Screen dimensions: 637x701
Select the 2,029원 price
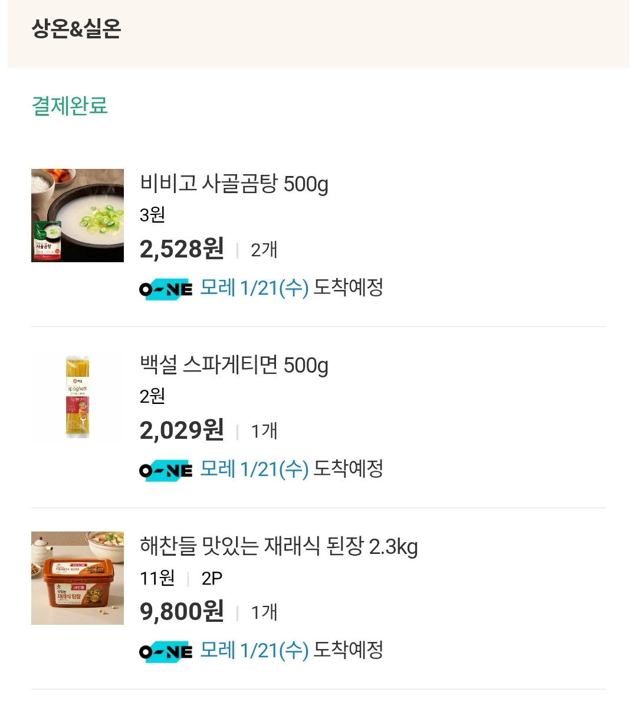pyautogui.click(x=182, y=431)
